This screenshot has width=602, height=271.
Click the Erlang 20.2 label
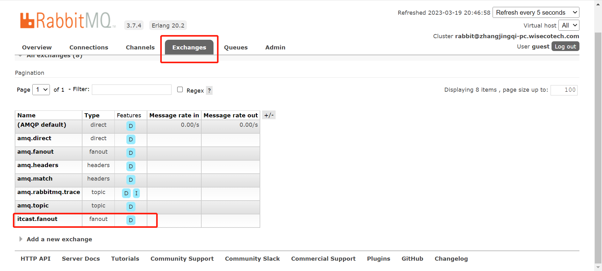coord(168,25)
